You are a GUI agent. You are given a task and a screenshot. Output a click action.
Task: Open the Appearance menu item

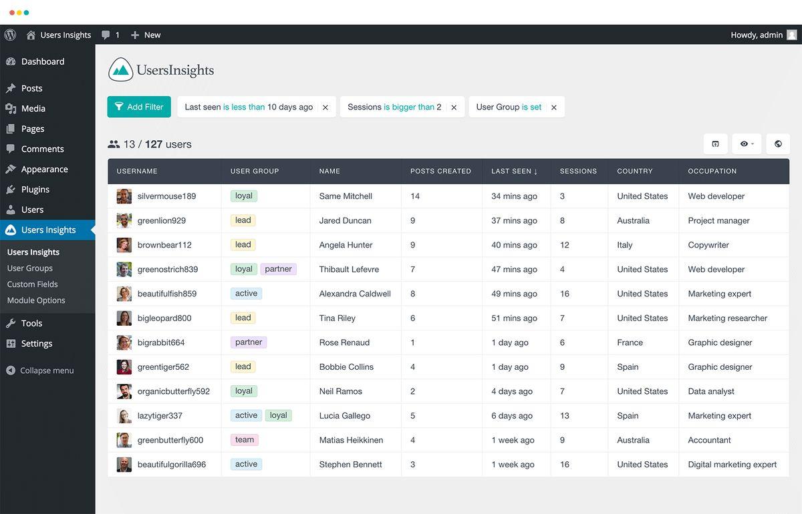coord(44,169)
